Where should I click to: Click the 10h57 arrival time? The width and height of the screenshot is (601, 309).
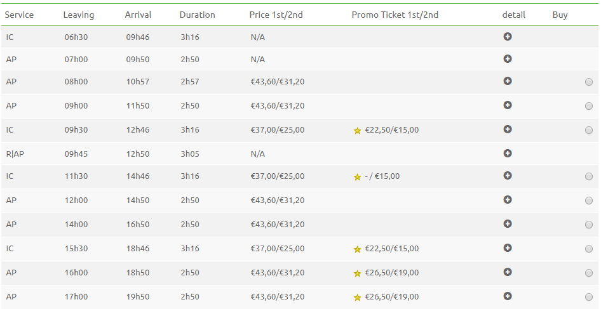click(138, 82)
